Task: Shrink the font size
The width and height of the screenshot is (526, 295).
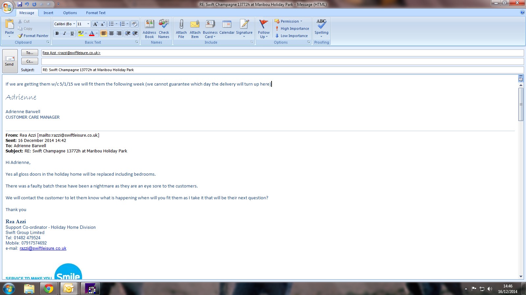Action: (x=102, y=24)
